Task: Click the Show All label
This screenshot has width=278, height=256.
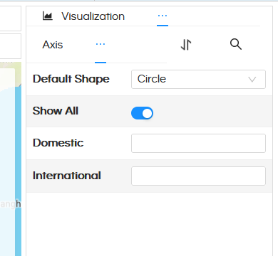Action: click(x=56, y=111)
